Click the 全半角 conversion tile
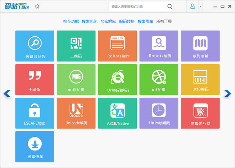This screenshot has width=235, height=168. tap(34, 79)
